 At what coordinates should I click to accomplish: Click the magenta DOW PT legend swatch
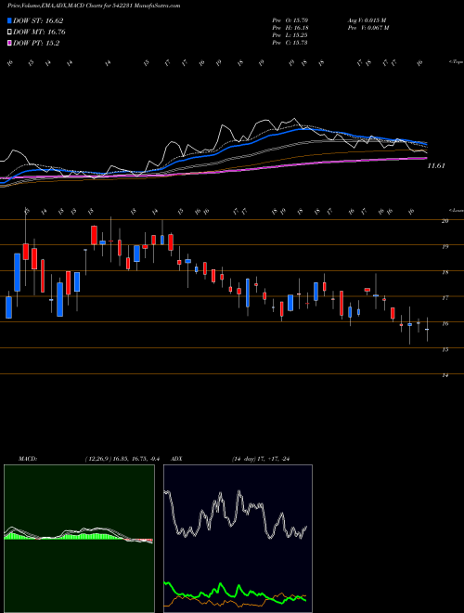click(x=9, y=44)
